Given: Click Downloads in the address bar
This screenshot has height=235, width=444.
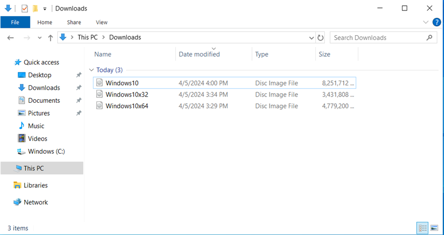Looking at the screenshot, I should click(125, 37).
